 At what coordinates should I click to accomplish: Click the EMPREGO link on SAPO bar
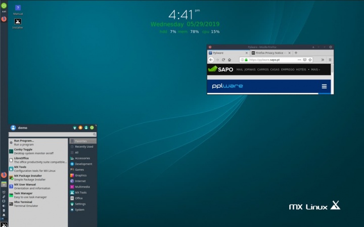coord(288,69)
